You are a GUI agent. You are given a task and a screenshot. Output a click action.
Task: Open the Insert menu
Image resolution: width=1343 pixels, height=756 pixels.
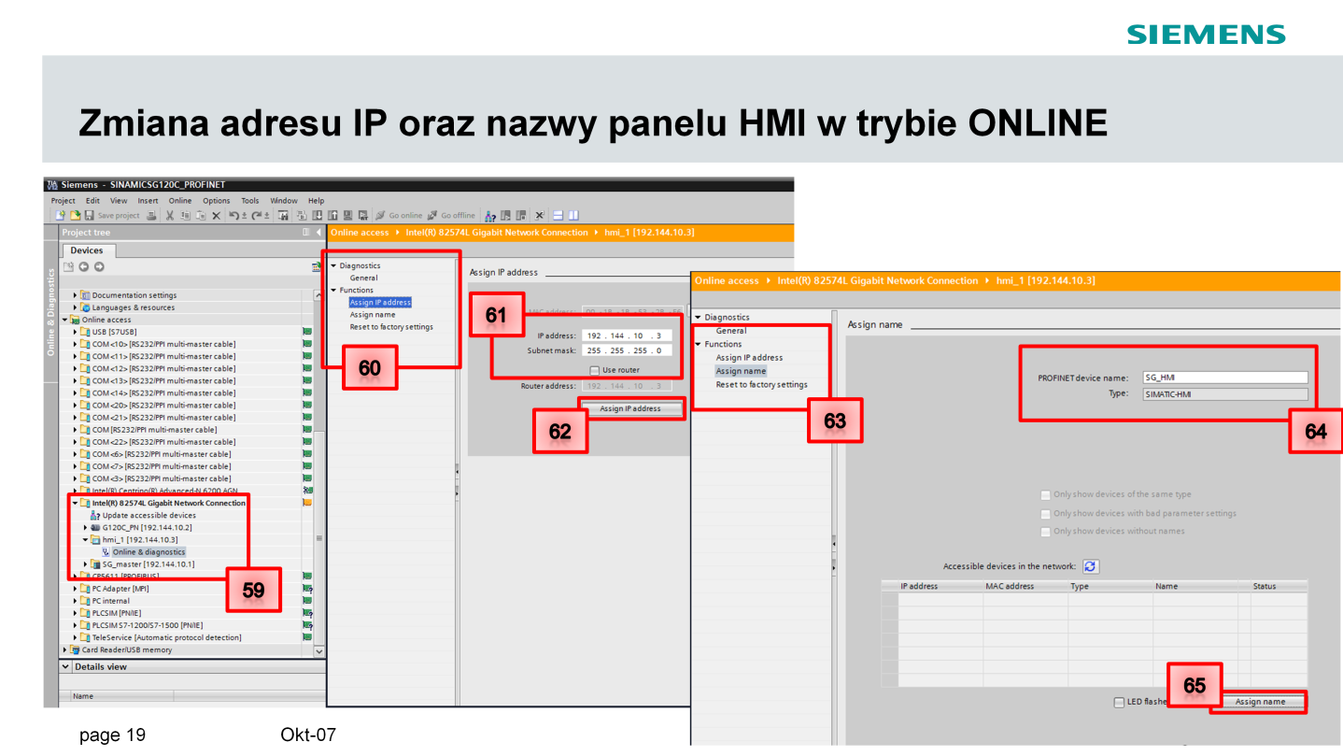pyautogui.click(x=148, y=200)
